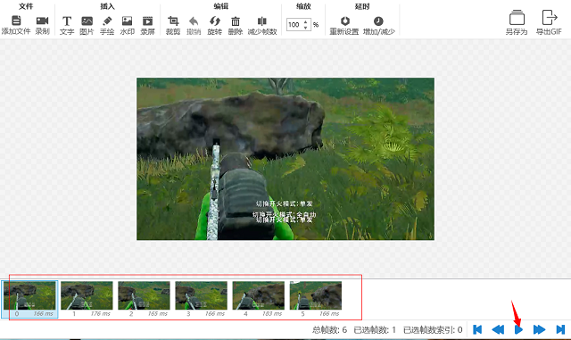Click the 176 ms delay under frame 1
The image size is (571, 340).
[101, 313]
